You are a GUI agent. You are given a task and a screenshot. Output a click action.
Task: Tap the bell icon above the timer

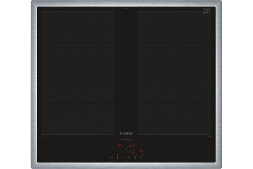pos(142,147)
